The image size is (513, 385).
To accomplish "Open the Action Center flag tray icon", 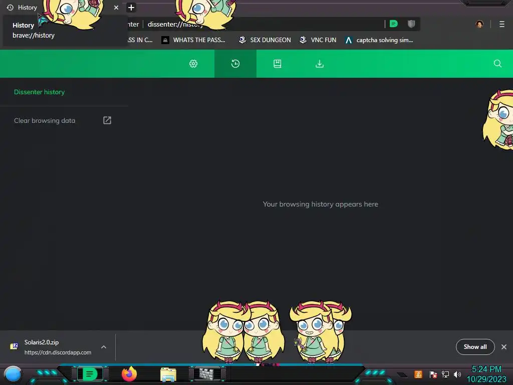I will [x=433, y=374].
